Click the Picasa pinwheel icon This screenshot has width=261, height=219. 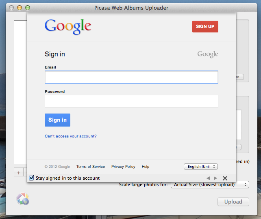tap(23, 199)
